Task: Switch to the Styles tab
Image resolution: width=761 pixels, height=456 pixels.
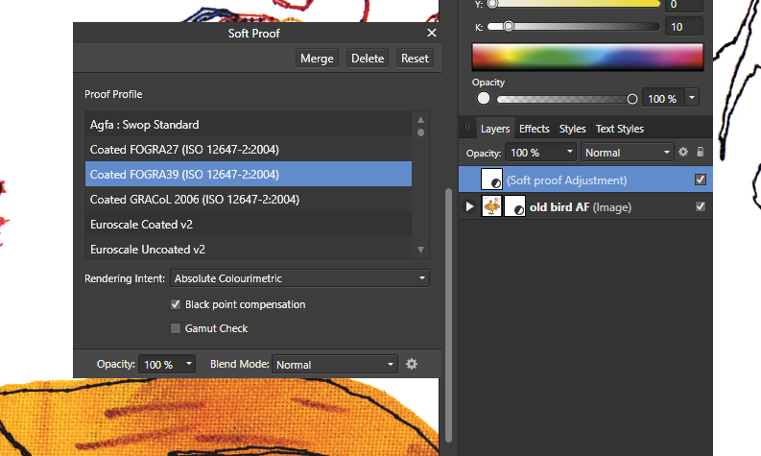Action: coord(572,129)
